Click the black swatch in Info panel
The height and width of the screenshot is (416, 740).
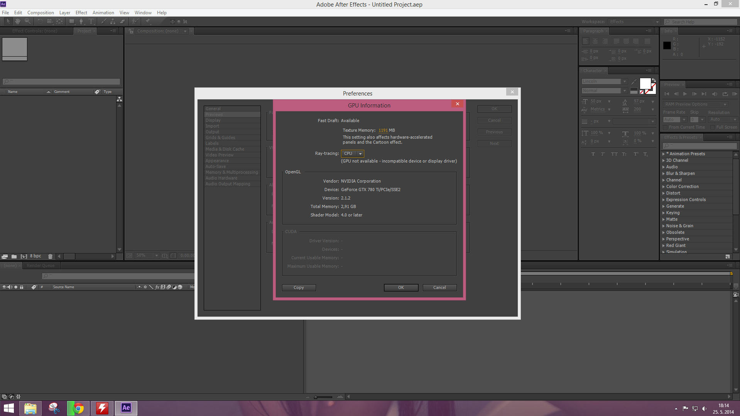[667, 45]
